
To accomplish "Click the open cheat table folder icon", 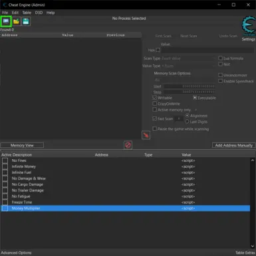I will (16, 21).
